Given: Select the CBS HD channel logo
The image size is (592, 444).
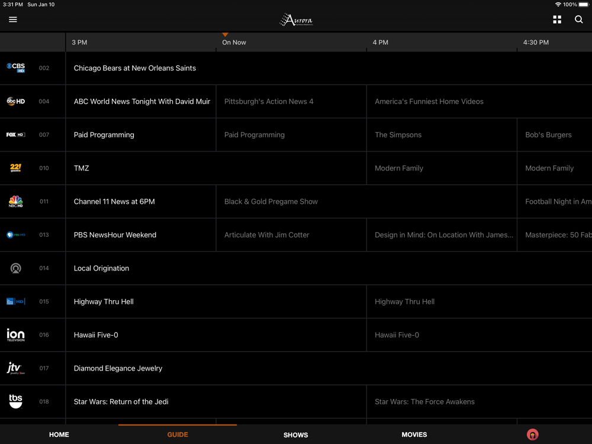Looking at the screenshot, I should [16, 68].
